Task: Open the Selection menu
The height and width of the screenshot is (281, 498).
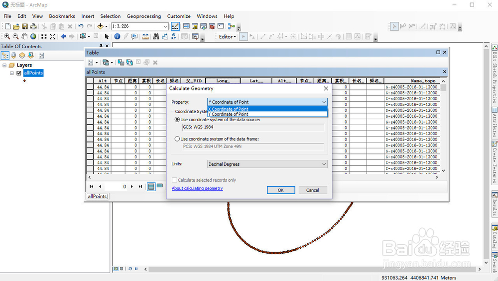Action: pyautogui.click(x=110, y=16)
